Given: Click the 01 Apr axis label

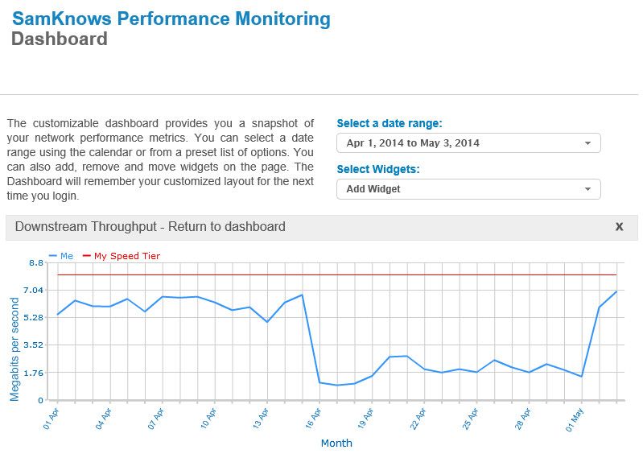Looking at the screenshot, I should click(x=51, y=419).
